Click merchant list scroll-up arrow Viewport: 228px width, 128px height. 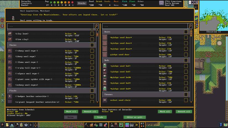(98, 30)
